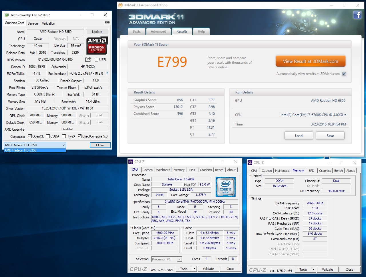Image resolution: width=366 pixels, height=277 pixels.
Task: Click the Lookup button in GPU-Z
Action: (97, 32)
